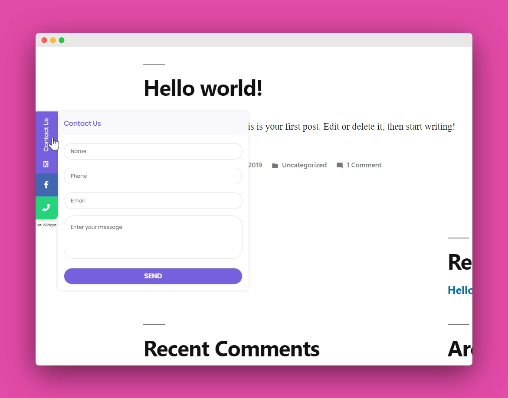Click the comment bubble icon beside 1 Comment
Screen dimensions: 508x398
[340, 166]
